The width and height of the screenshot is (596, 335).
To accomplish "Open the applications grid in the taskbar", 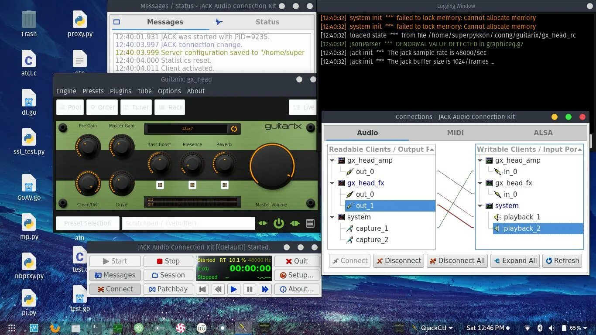I will [x=12, y=328].
